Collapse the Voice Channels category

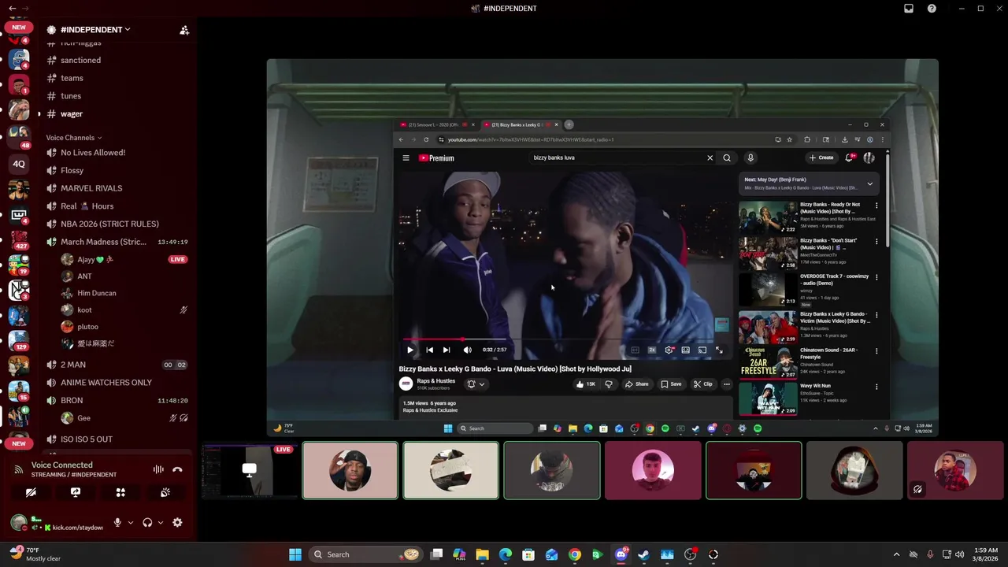73,138
